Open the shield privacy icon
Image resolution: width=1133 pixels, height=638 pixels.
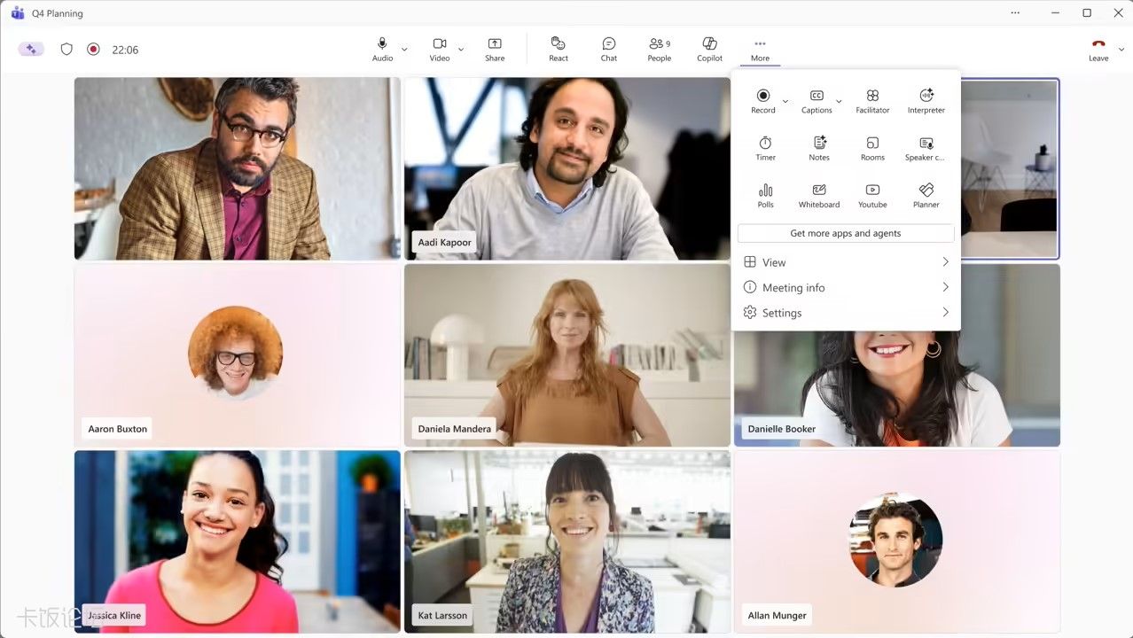(66, 49)
